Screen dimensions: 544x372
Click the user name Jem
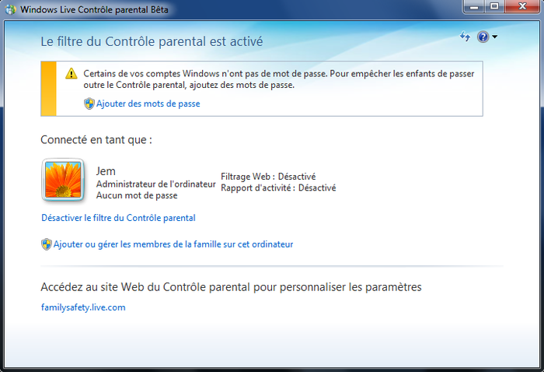[x=106, y=171]
